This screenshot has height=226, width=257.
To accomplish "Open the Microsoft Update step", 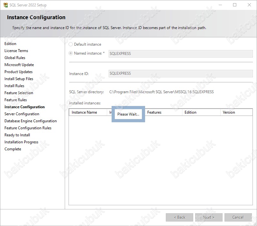I will tap(19, 65).
